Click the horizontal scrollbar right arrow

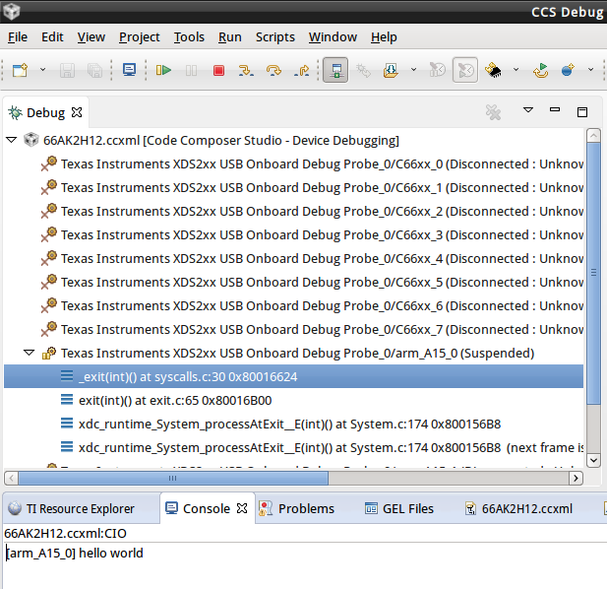point(577,478)
